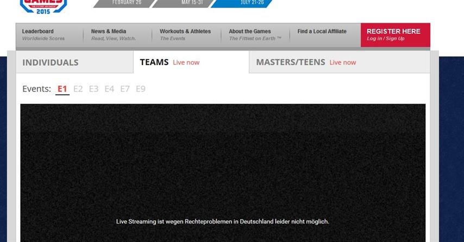Image resolution: width=464 pixels, height=242 pixels.
Task: Select the February 26 timeline banner
Action: (124, 3)
